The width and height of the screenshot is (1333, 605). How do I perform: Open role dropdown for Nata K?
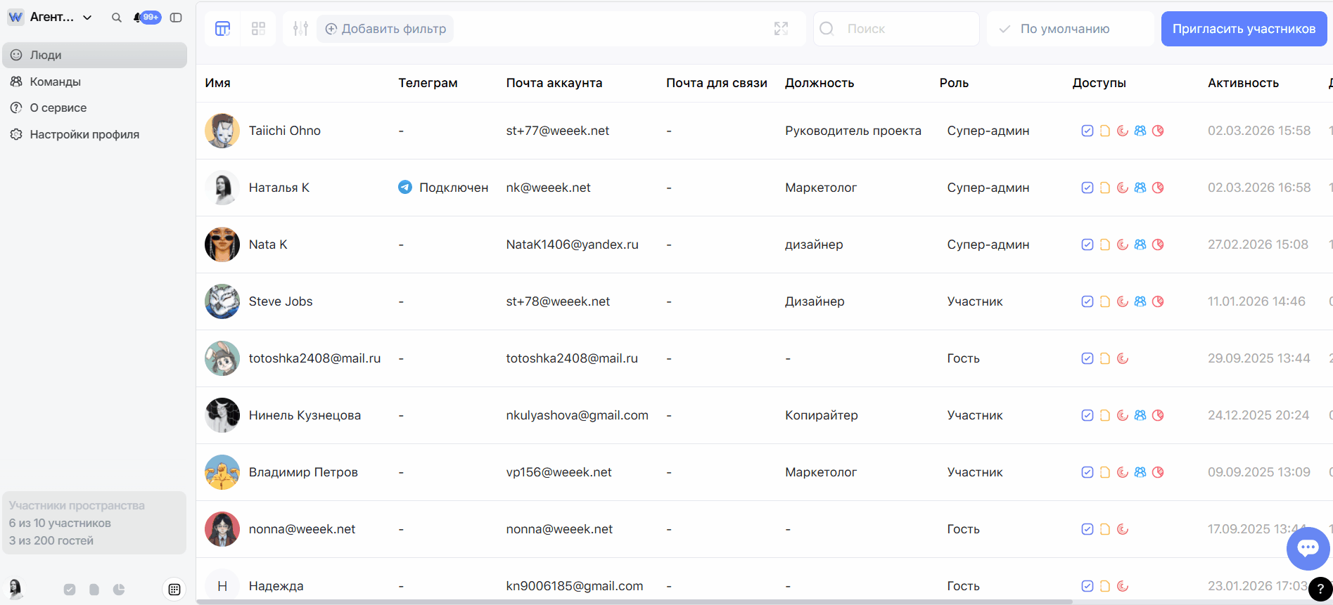click(x=988, y=245)
